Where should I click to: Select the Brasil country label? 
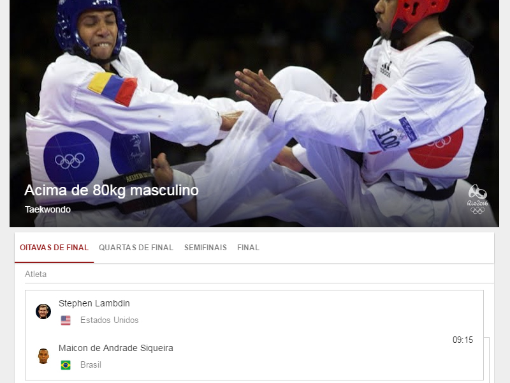click(x=91, y=364)
